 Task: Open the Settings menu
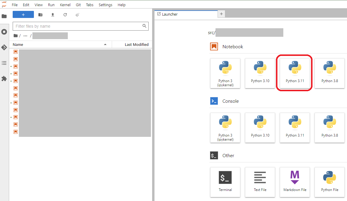[105, 5]
